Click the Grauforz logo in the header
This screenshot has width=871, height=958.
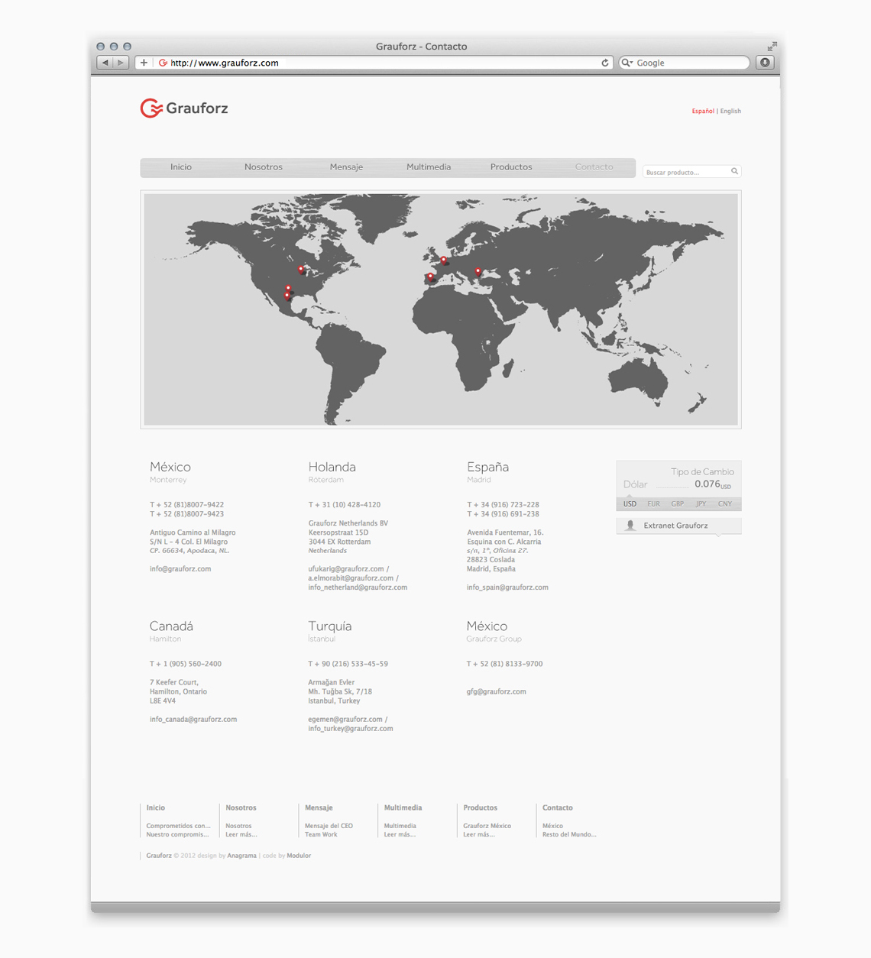point(184,108)
